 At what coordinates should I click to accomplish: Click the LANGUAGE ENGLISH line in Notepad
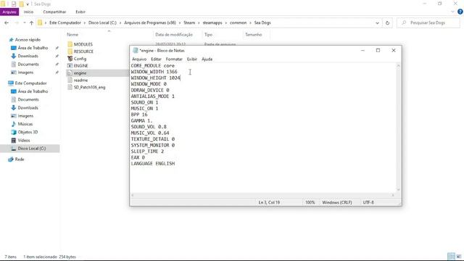tap(153, 164)
